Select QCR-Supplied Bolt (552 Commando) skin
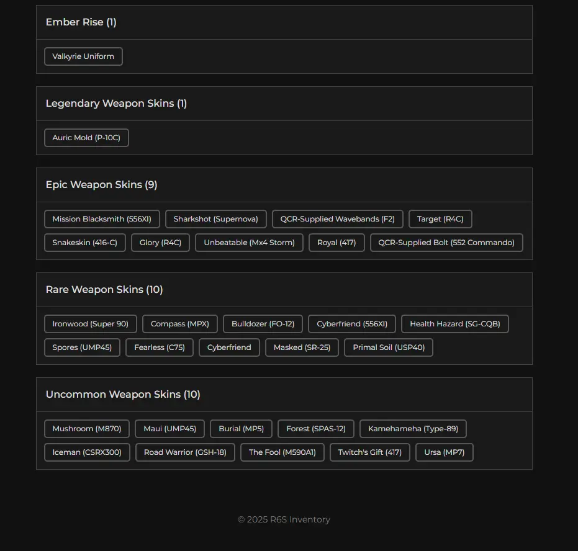 446,243
